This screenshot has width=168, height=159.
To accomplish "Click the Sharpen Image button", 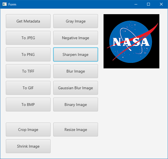I will tap(76, 54).
